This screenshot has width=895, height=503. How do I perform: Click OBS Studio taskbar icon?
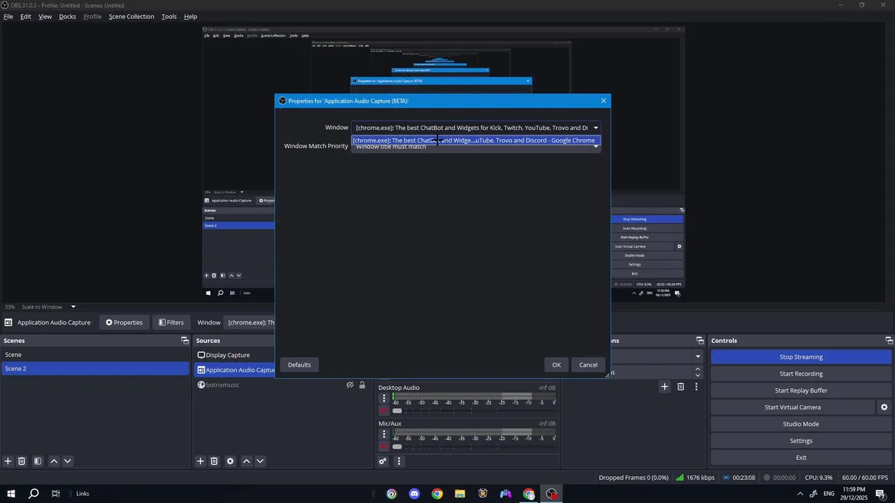pos(552,494)
